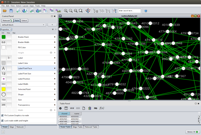This screenshot has width=201, height=135.
Task: Save session with floppy disk icon
Action: click(x=11, y=11)
